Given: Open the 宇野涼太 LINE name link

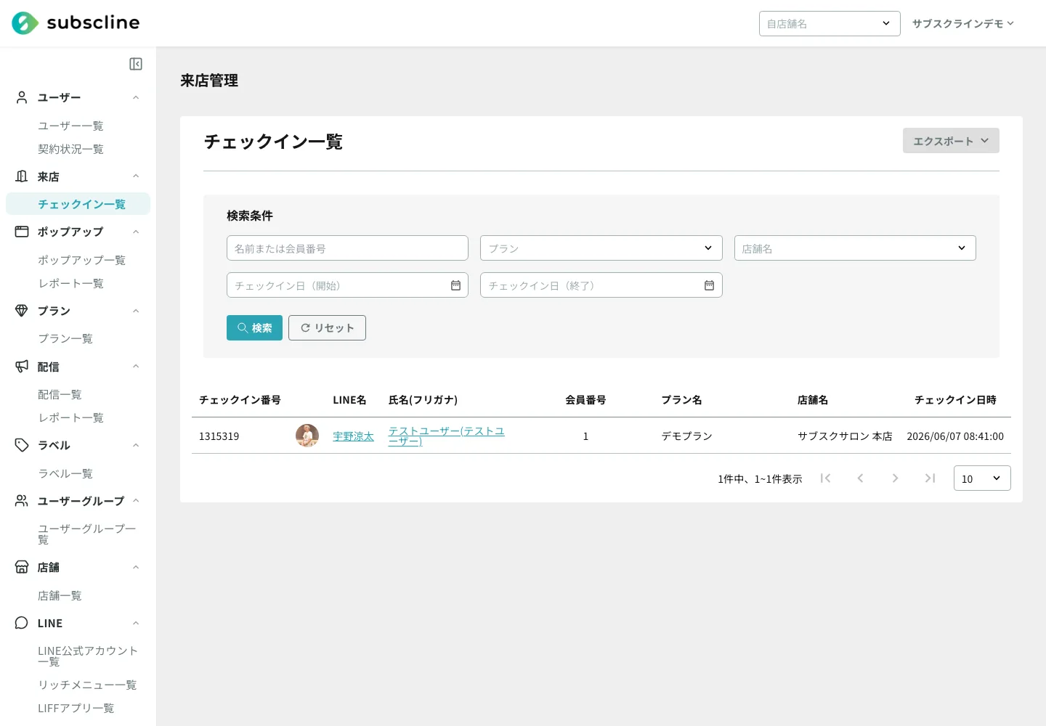Looking at the screenshot, I should [x=353, y=436].
